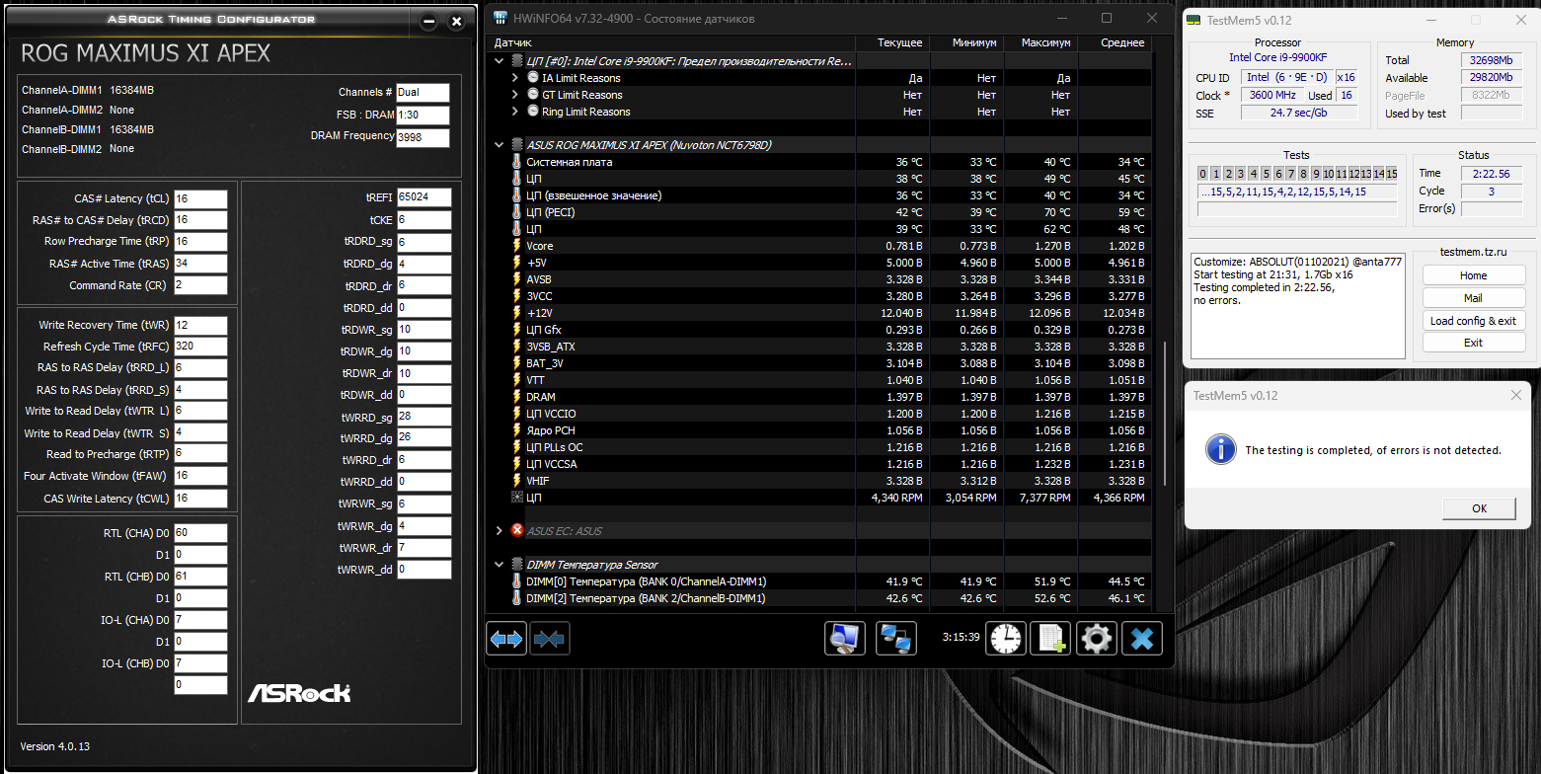
Task: Click the TestMem5 customize log text area
Action: (1298, 305)
